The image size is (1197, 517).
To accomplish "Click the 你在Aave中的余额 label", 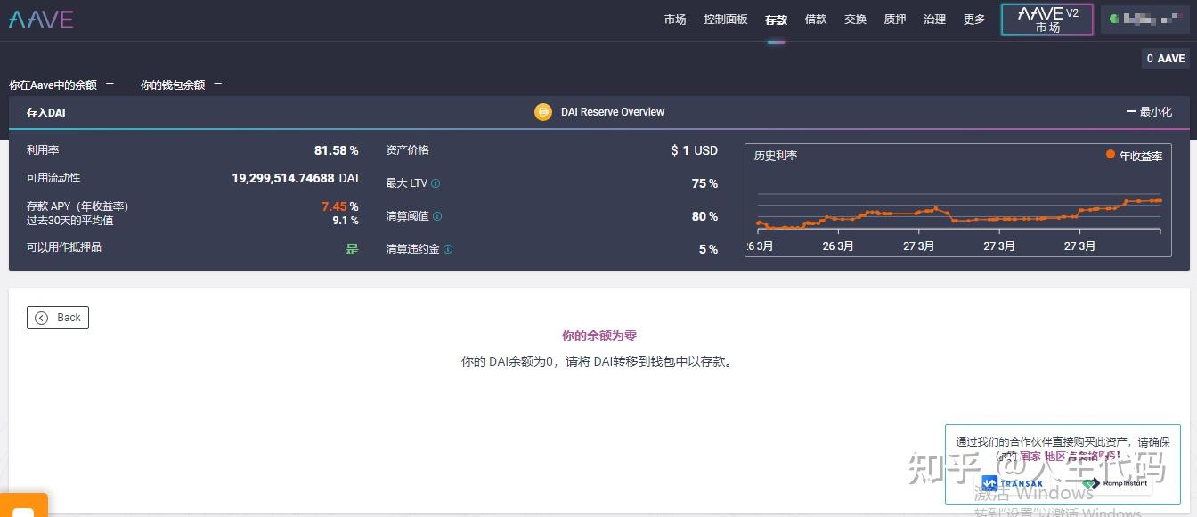I will click(53, 85).
